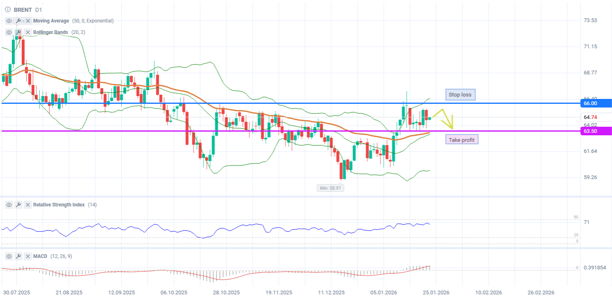
Task: Click the info icon beside BRENT
Action: [x=8, y=10]
